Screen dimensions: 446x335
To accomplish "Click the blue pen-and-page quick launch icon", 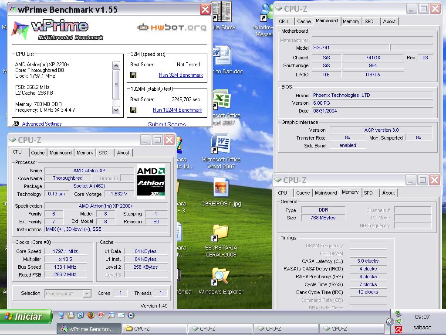I will 81,315.
